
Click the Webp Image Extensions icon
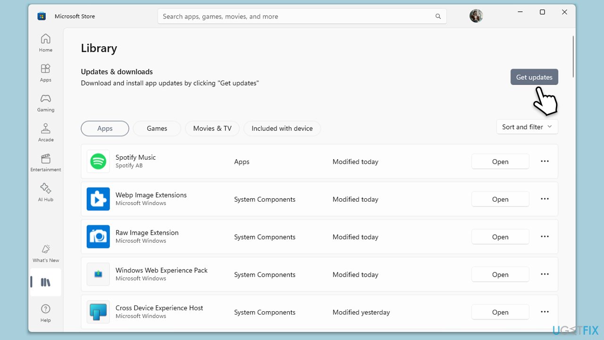98,199
